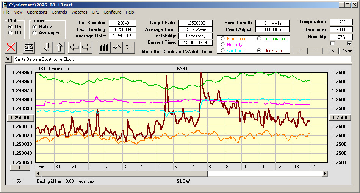Select the line graph display icon
This screenshot has width=360, height=193.
click(x=117, y=47)
